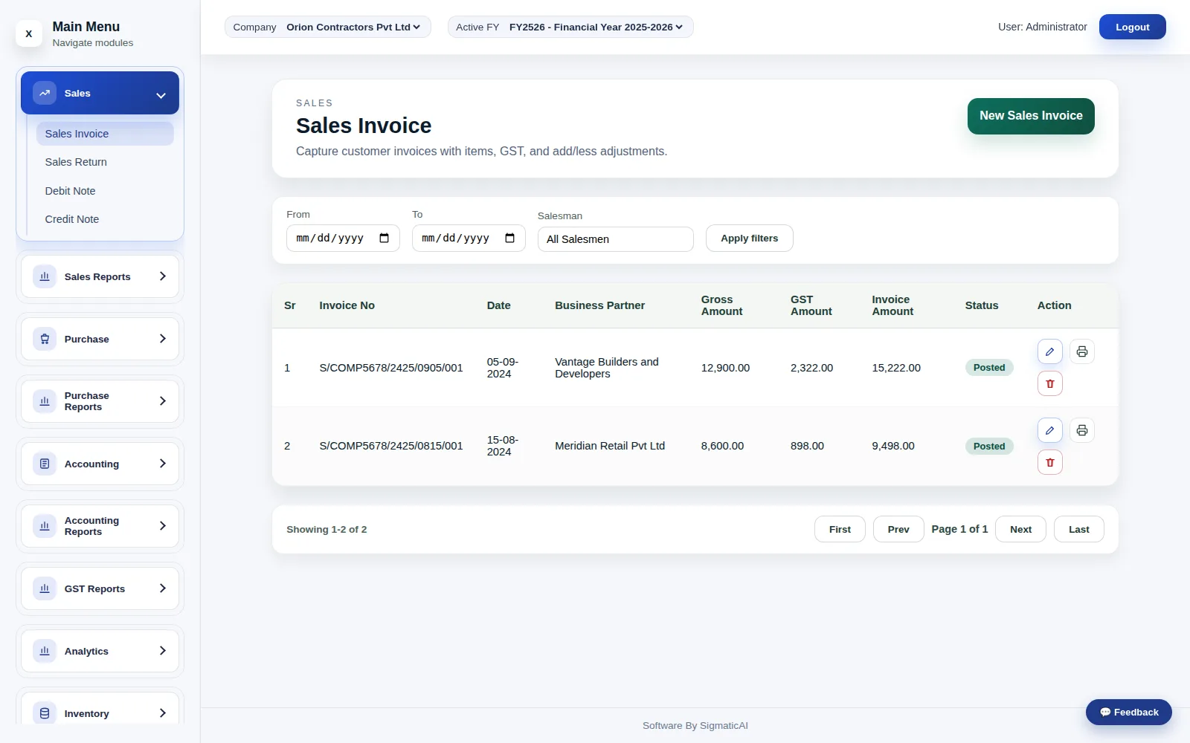Click Posted status of invoice 15,222.00
Viewport: 1190px width, 743px height.
click(x=988, y=368)
